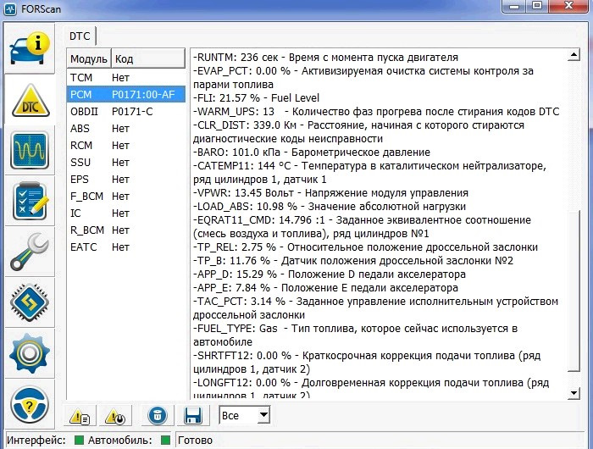
Task: Click the BARO: 101.0 кПа line
Action: [312, 152]
